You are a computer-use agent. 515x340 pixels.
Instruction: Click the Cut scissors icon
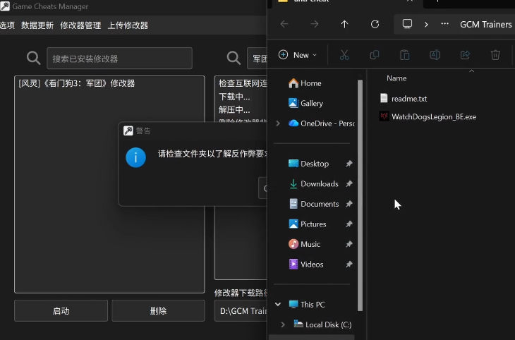pyautogui.click(x=344, y=55)
